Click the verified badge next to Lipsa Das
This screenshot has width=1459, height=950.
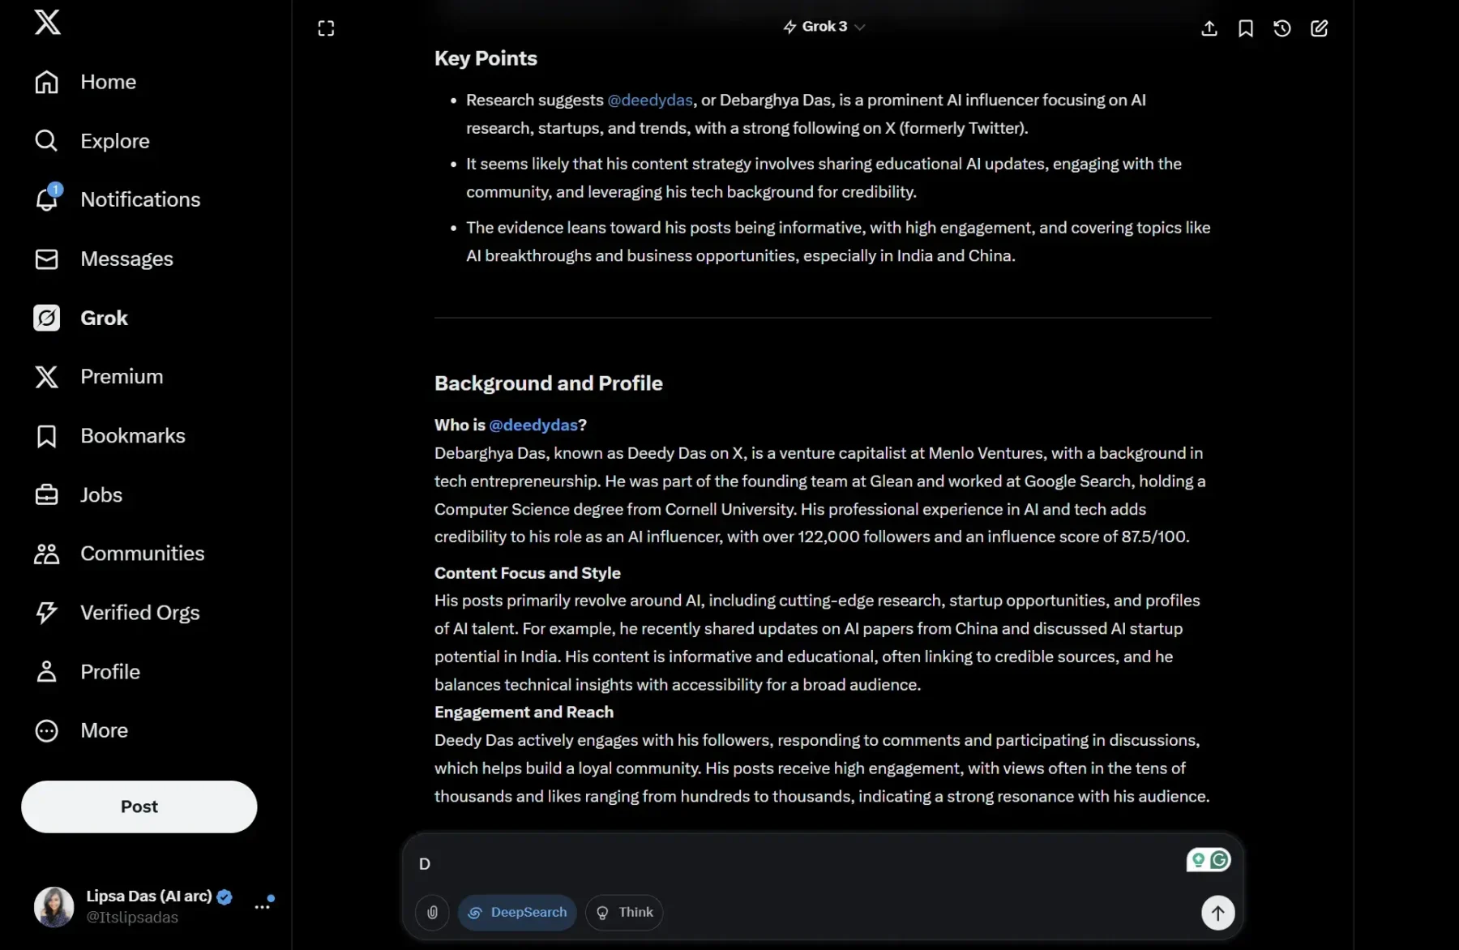click(x=225, y=897)
